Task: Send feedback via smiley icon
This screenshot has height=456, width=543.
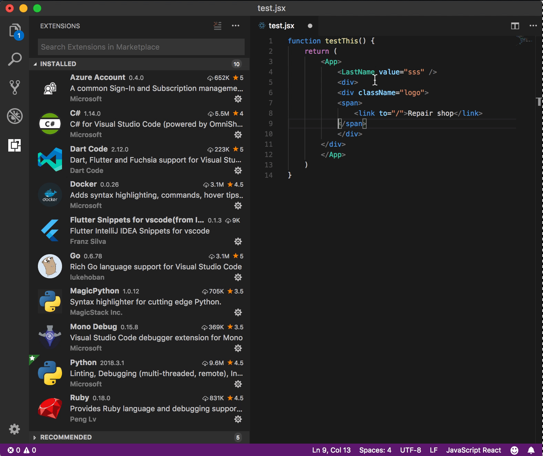Action: point(514,450)
